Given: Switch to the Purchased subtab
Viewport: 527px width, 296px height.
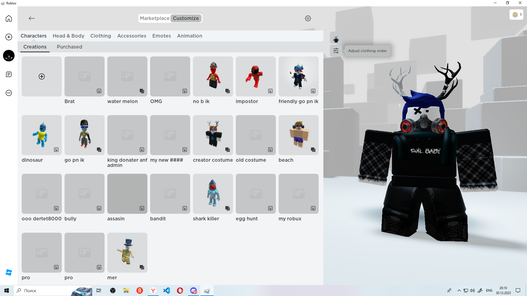Looking at the screenshot, I should pyautogui.click(x=69, y=47).
